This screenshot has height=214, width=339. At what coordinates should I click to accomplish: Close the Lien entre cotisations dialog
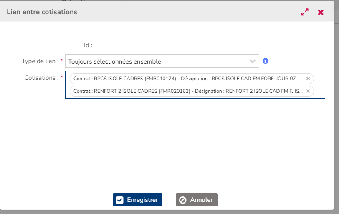[321, 12]
